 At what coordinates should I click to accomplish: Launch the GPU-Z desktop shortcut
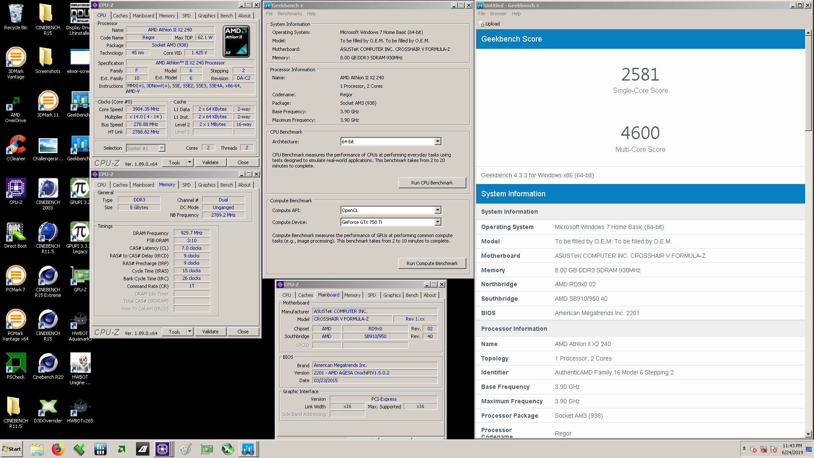click(80, 279)
